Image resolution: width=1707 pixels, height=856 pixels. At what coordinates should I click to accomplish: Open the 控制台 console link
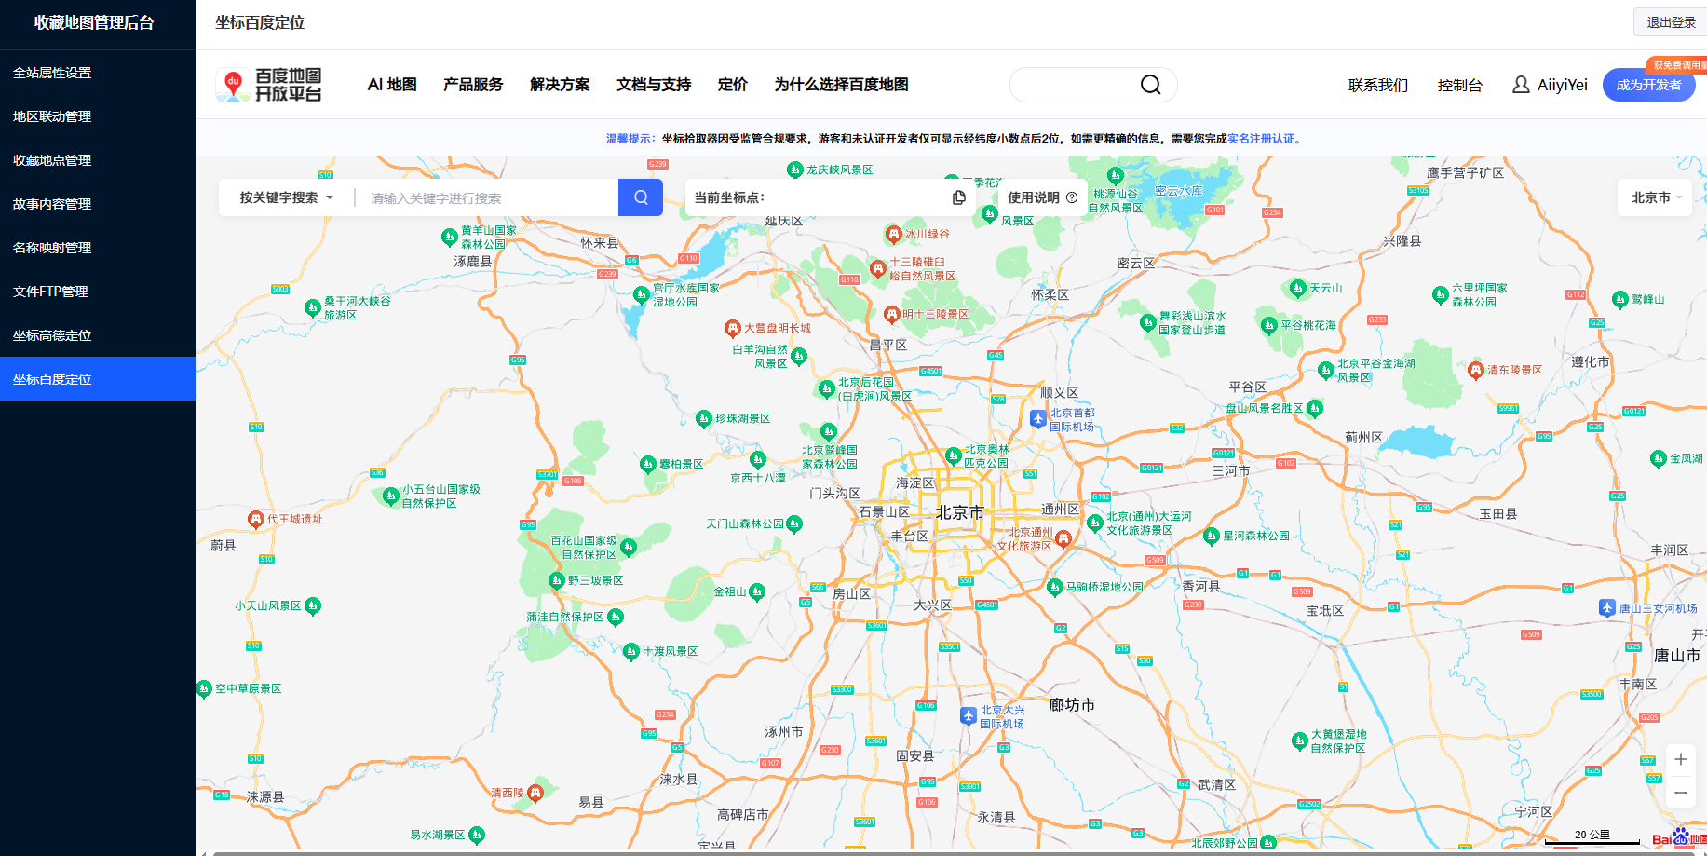[1460, 85]
